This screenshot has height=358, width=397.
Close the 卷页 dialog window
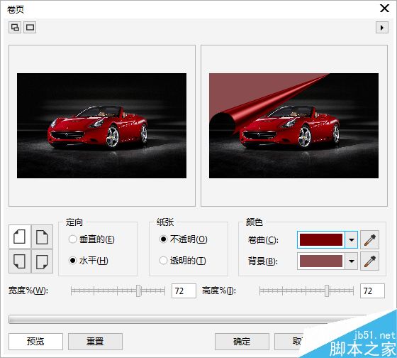pos(384,9)
